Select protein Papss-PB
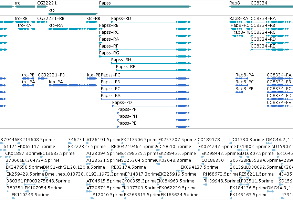293x200 pixels. (x=145, y=85)
